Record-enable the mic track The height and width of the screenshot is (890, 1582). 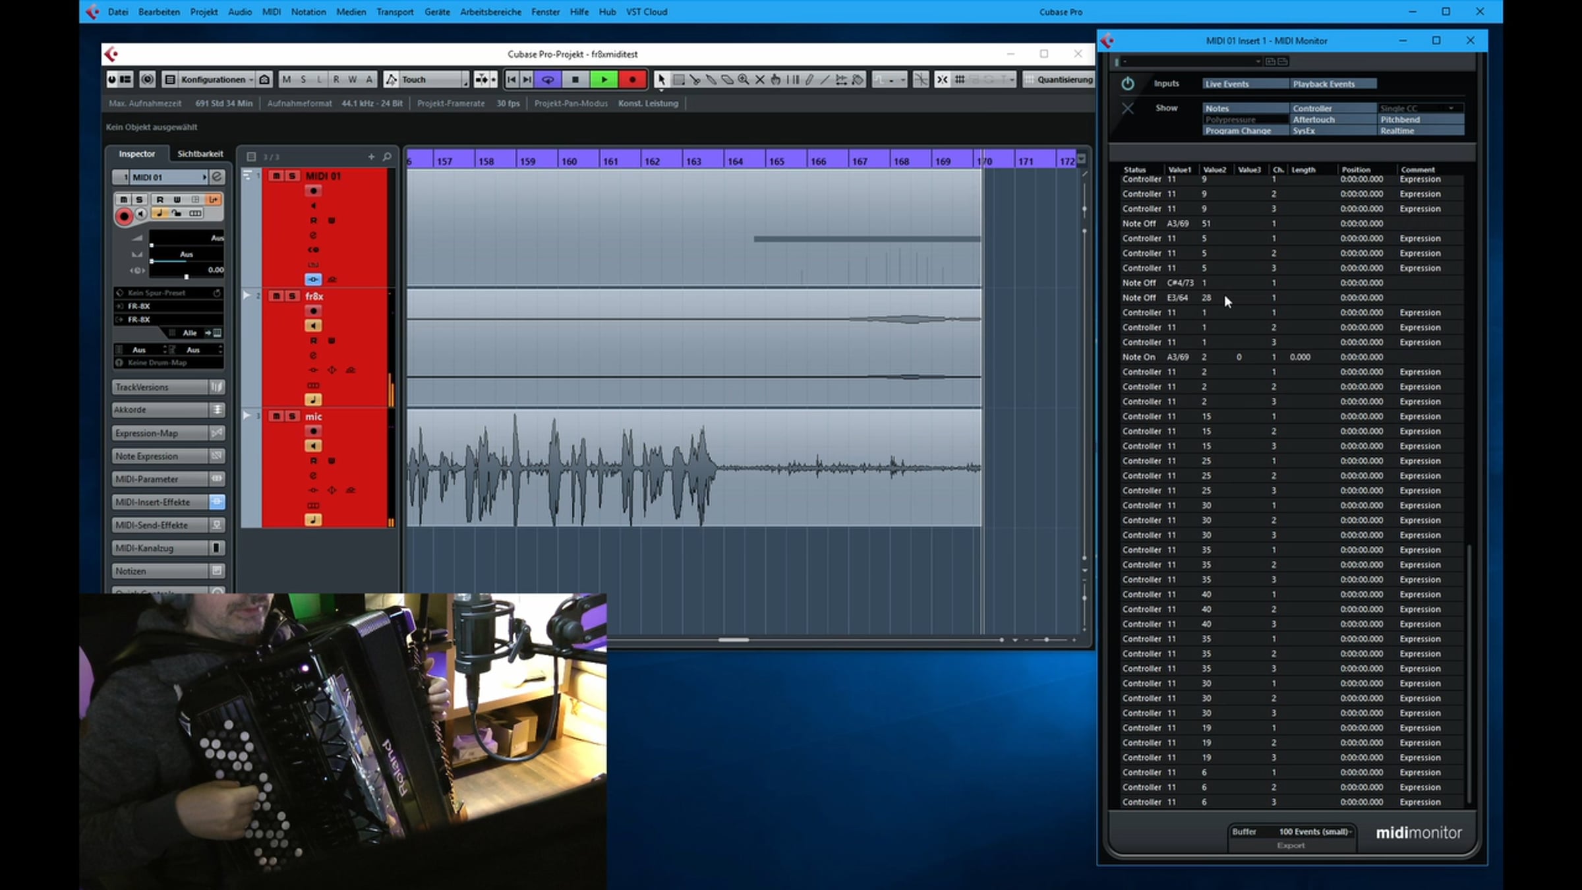coord(313,431)
